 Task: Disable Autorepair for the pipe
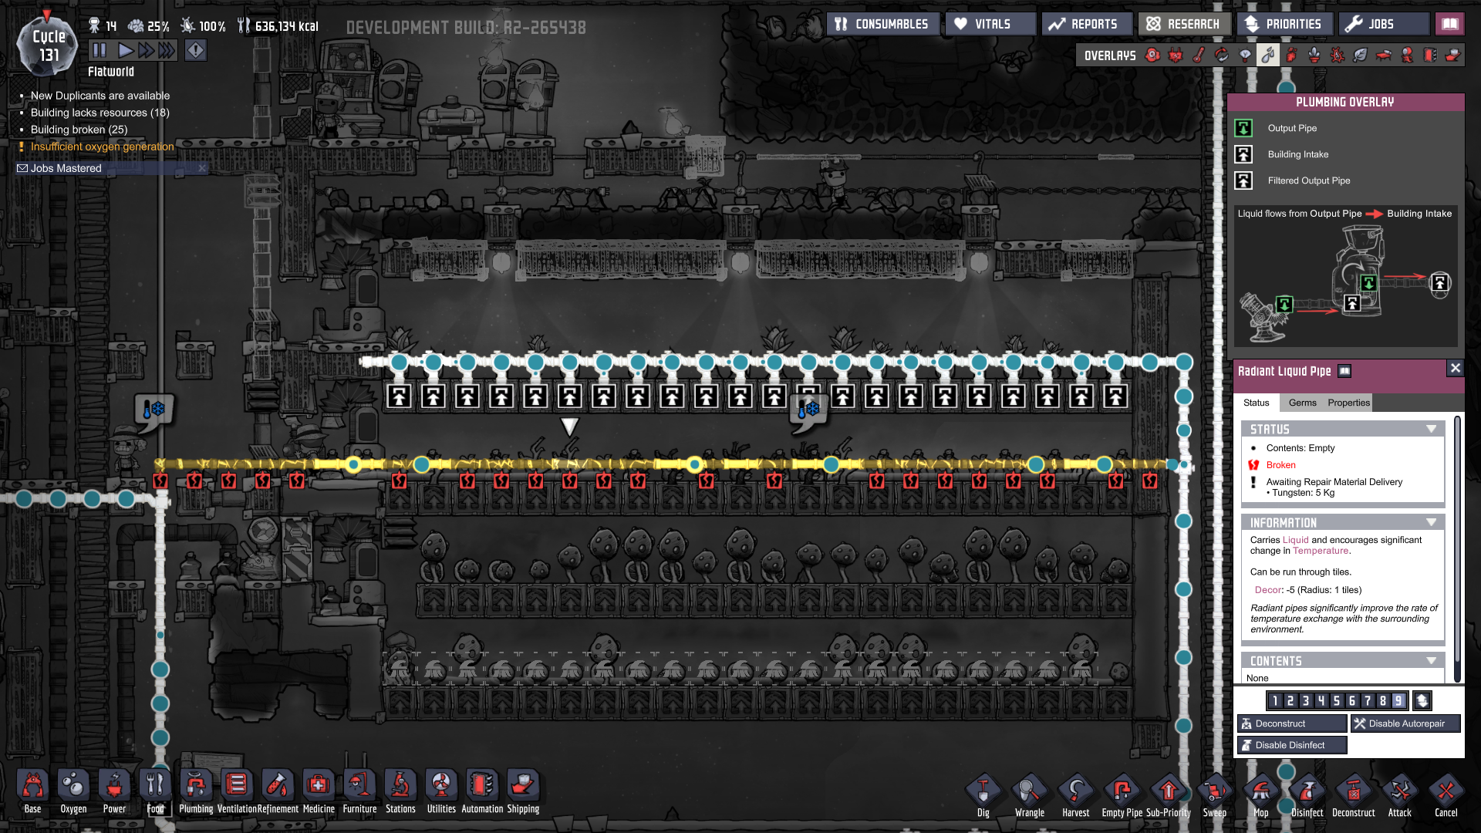1405,723
